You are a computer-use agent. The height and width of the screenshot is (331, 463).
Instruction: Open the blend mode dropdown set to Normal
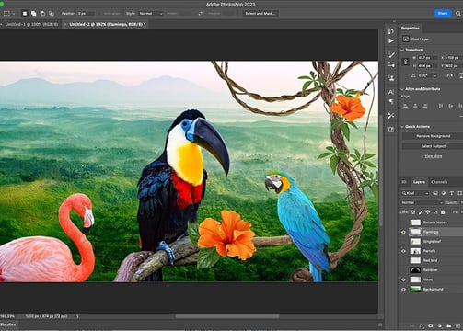(x=422, y=203)
